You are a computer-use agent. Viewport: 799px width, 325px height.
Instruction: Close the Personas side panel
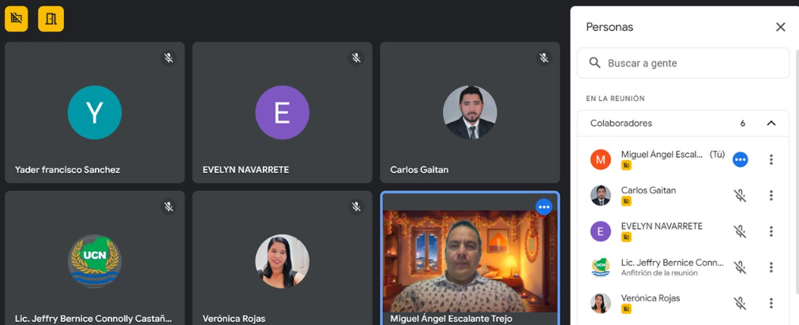(x=780, y=27)
